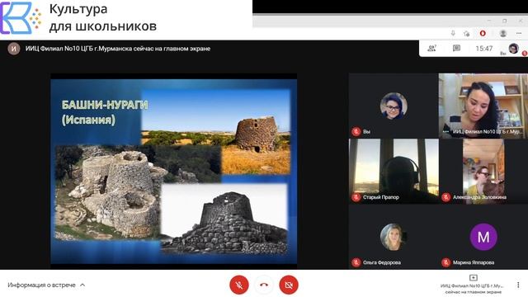This screenshot has width=528, height=297.
Task: Select the Вы participant tile
Action: point(394,106)
